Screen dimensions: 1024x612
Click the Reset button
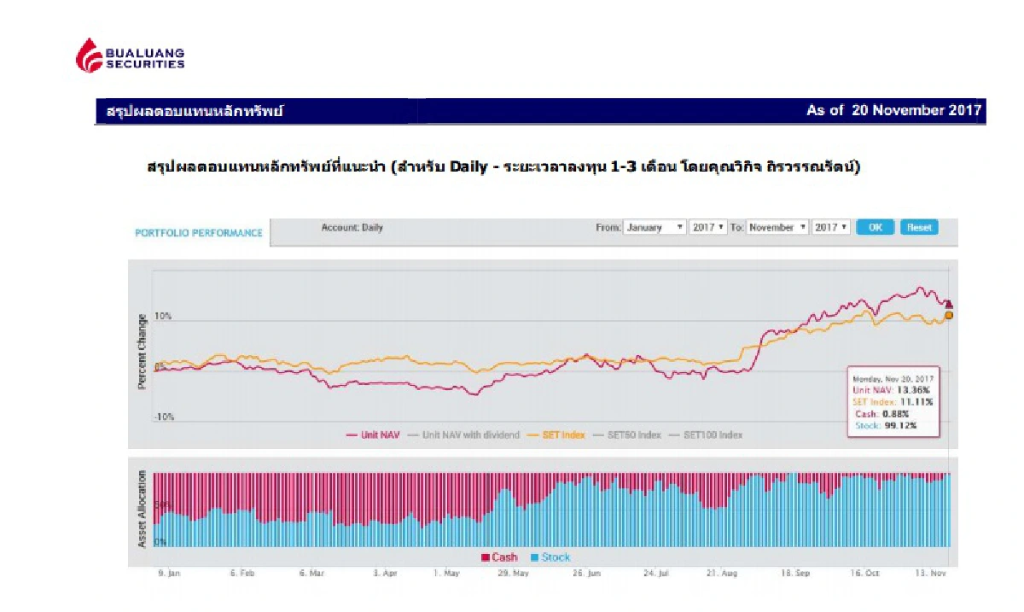(x=918, y=228)
